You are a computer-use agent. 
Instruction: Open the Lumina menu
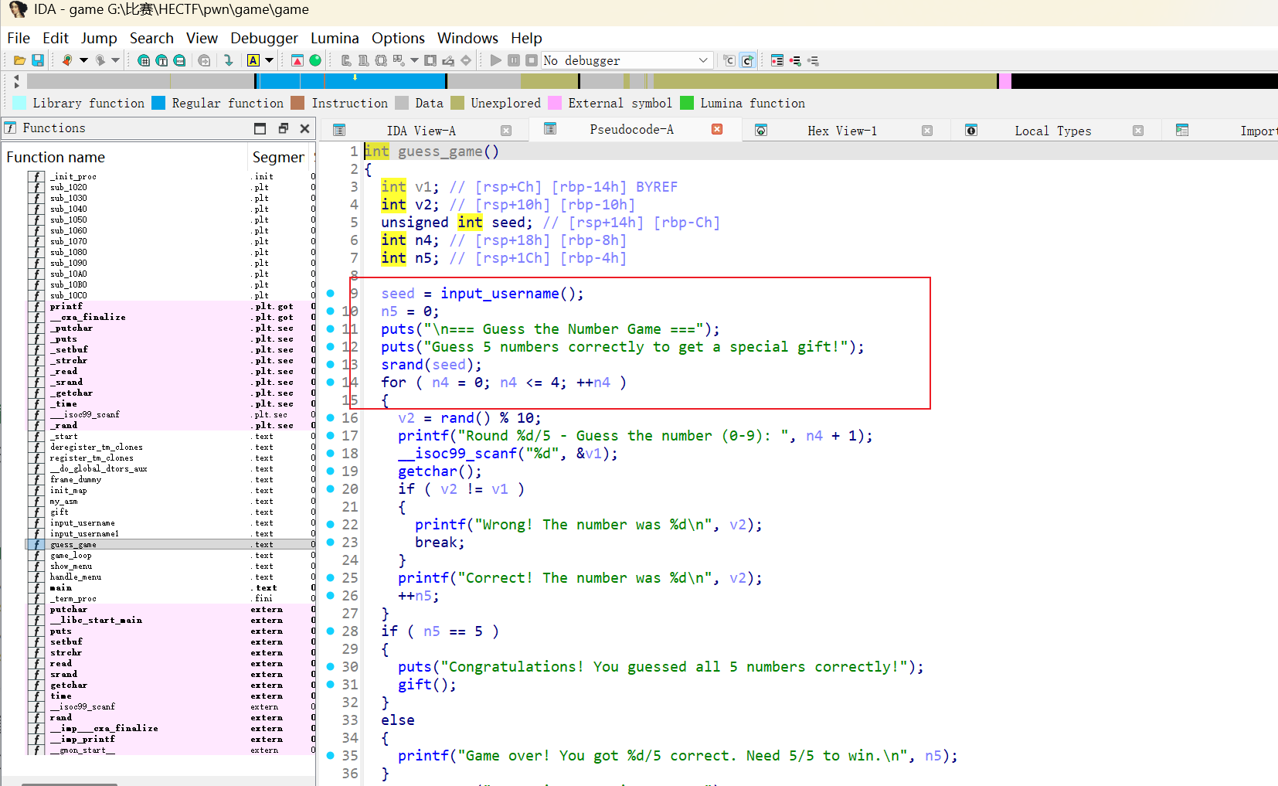335,38
